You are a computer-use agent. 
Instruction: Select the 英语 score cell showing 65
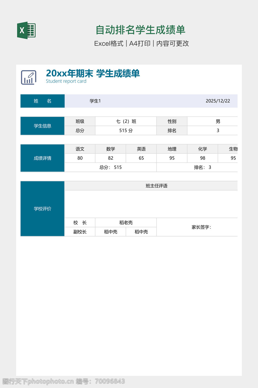141,158
